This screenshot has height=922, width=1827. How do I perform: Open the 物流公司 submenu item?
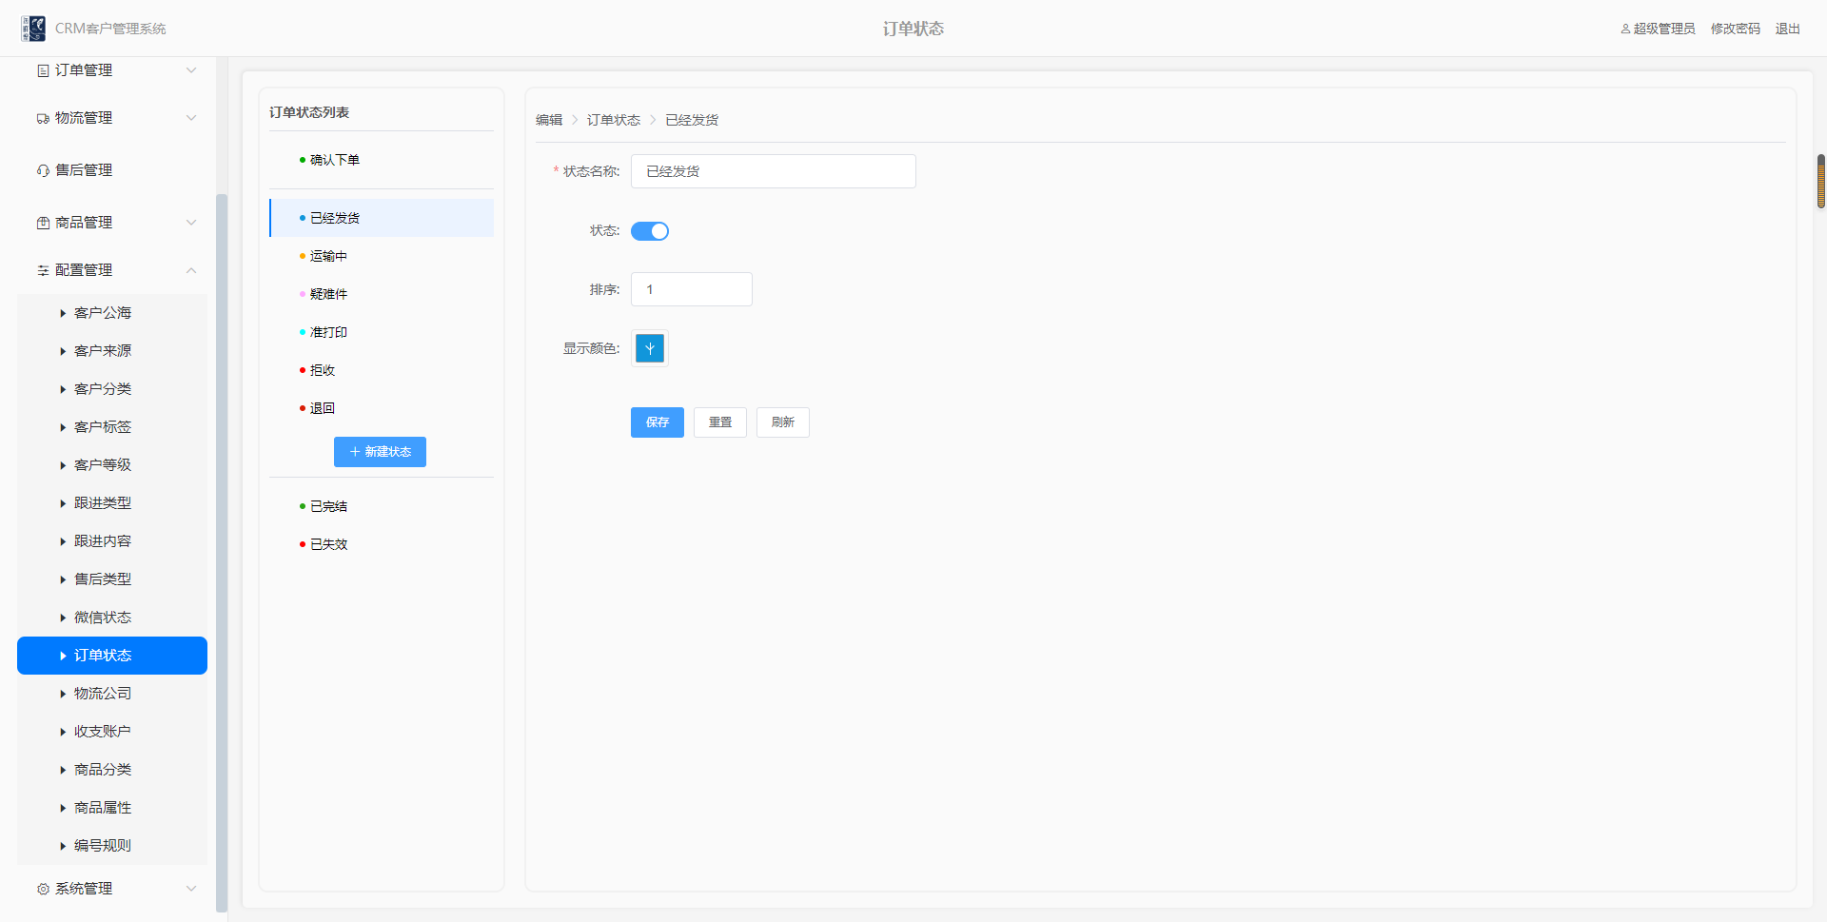[112, 694]
